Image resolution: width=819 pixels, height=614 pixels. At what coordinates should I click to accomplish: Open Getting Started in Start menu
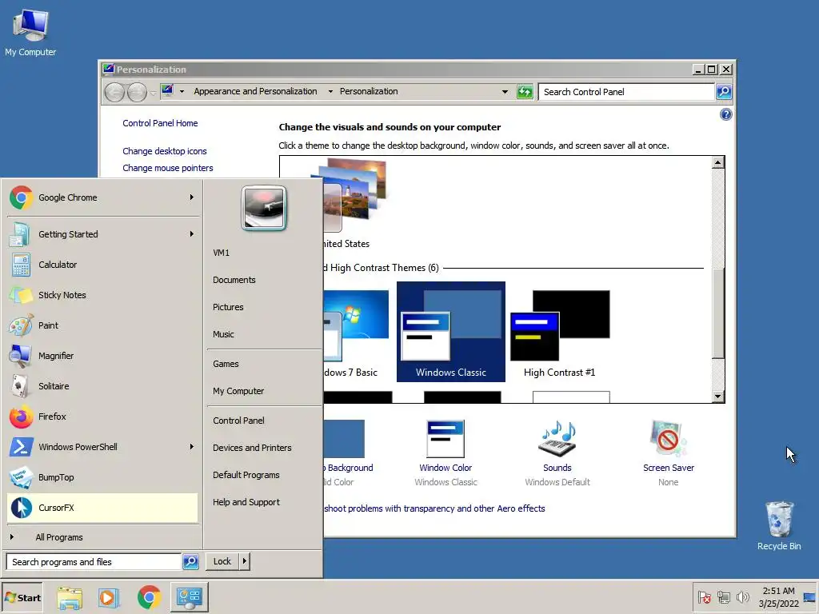102,234
